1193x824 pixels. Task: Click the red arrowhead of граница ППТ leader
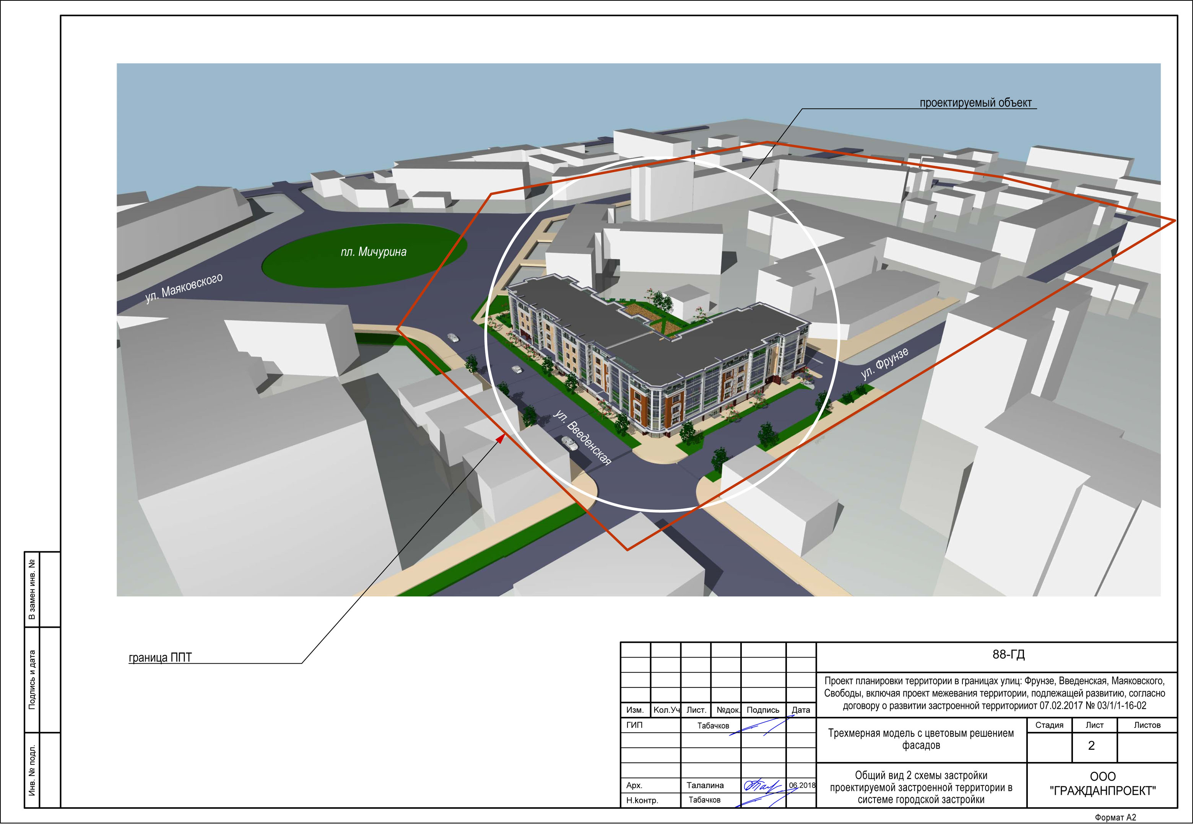(501, 438)
